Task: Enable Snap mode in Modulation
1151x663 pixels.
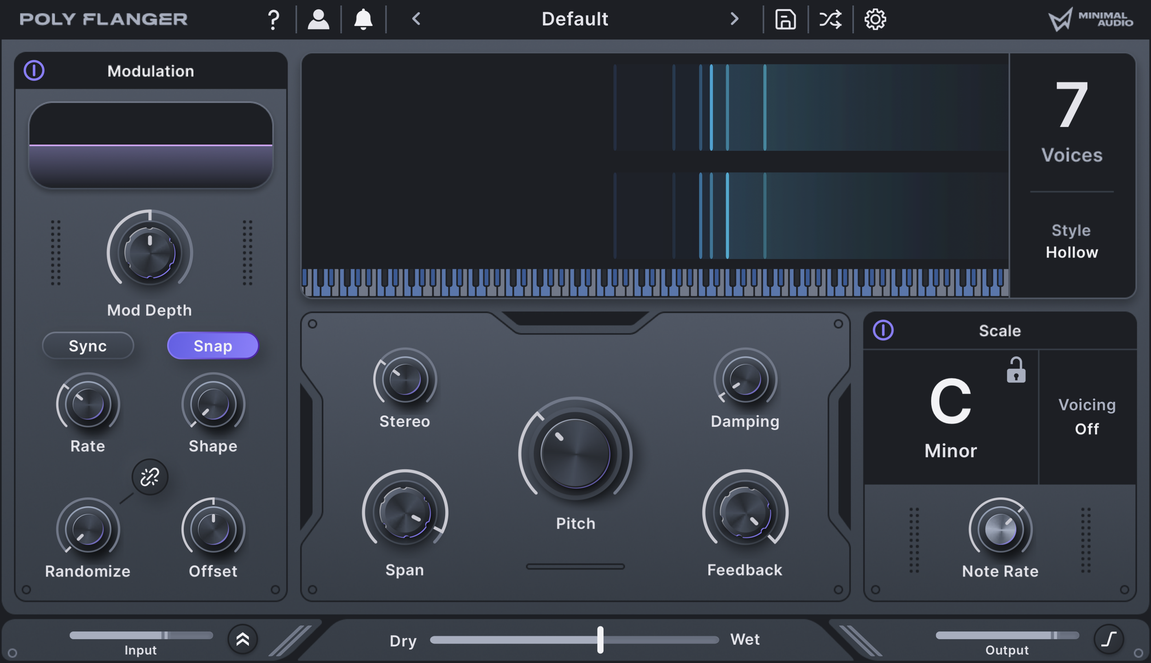Action: point(213,346)
